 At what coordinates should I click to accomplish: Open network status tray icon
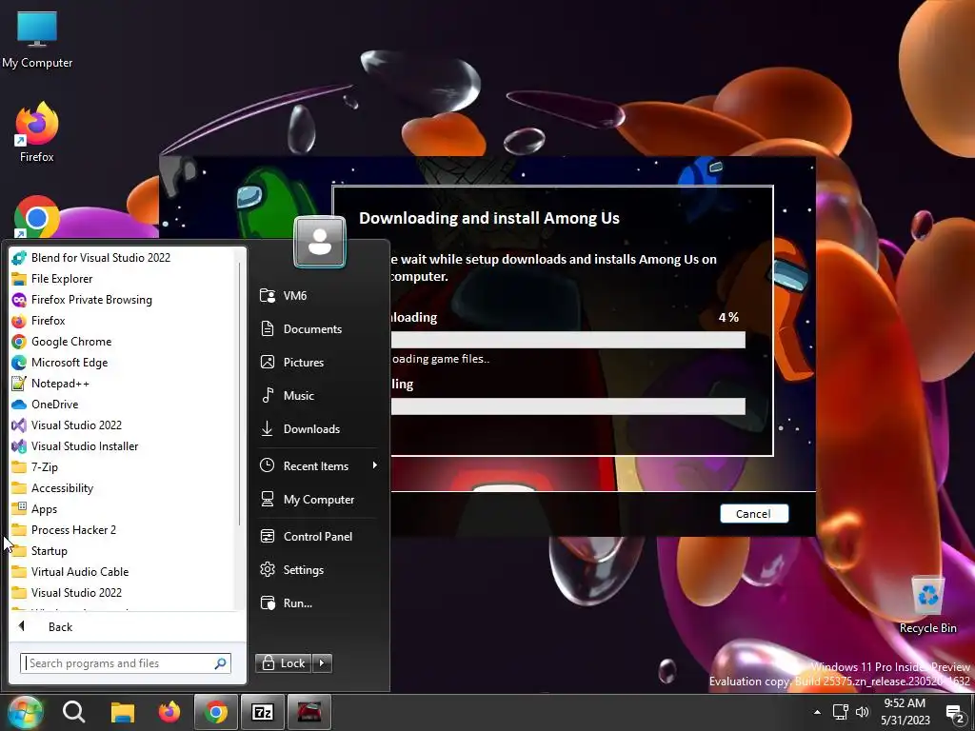click(840, 712)
